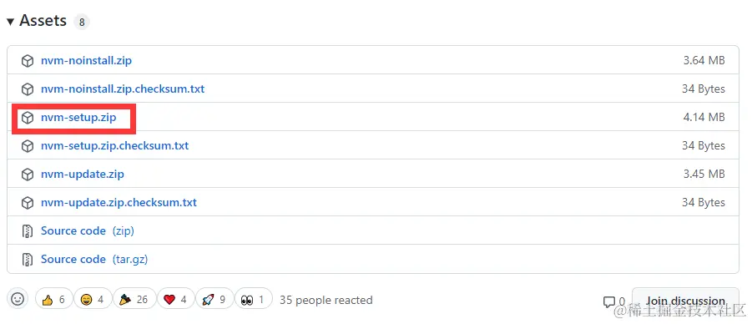Click the package icon beside nvm-noinstall.zip
The width and height of the screenshot is (752, 324).
tap(28, 61)
